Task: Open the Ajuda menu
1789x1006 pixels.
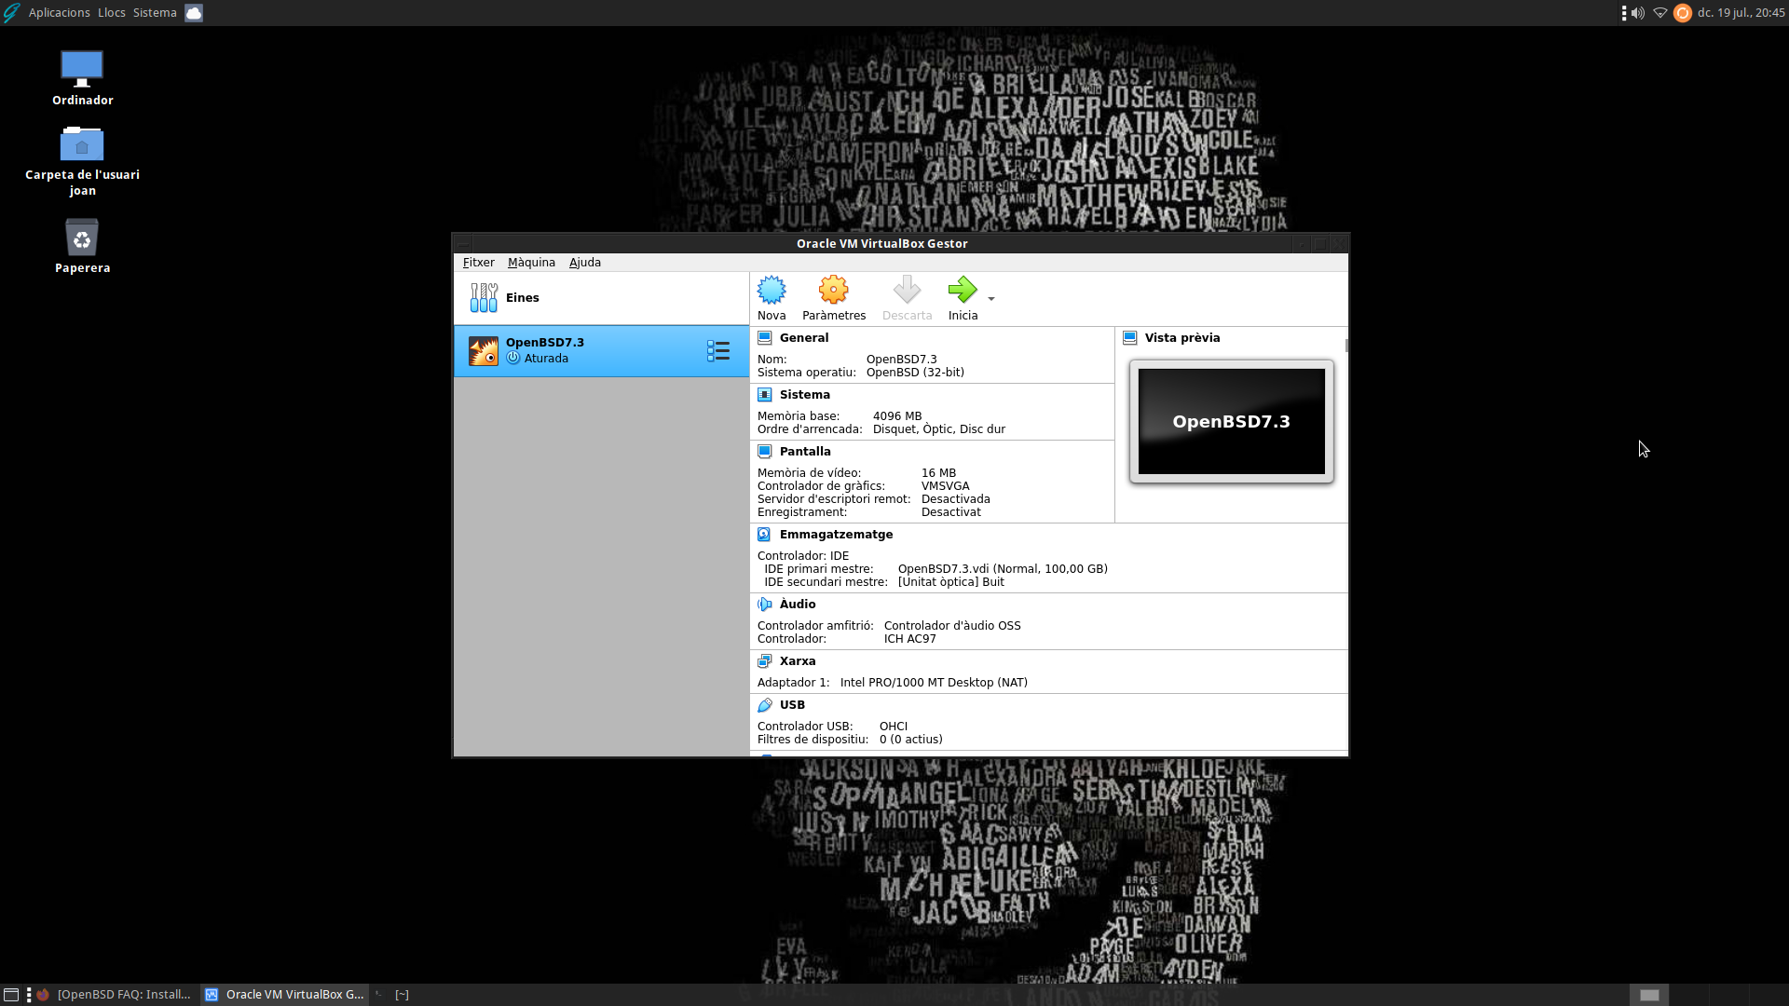Action: 585,263
